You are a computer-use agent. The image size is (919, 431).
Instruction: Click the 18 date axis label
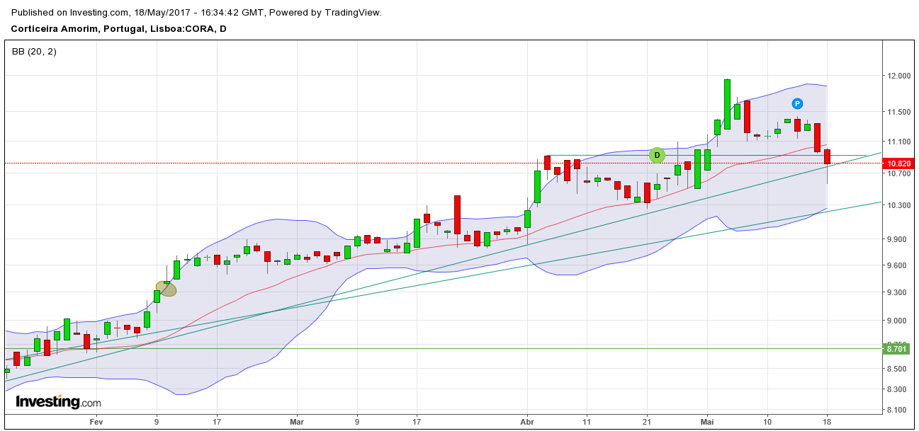coord(826,420)
